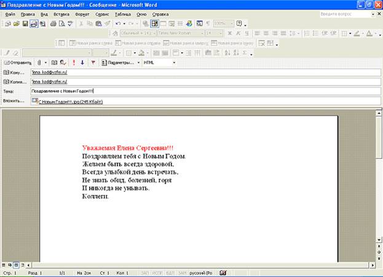
Task: Click the font color A button
Action: [x=368, y=33]
